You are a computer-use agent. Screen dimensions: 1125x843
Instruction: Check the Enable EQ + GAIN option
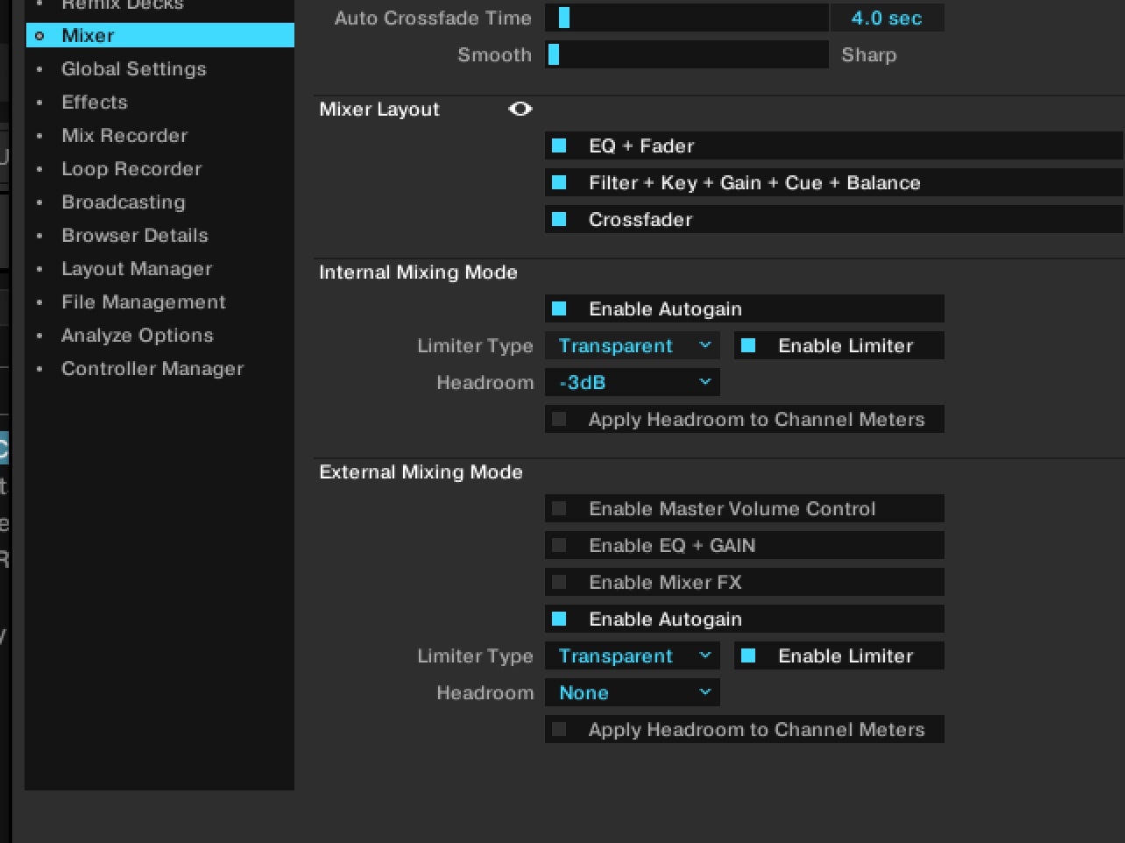click(x=560, y=546)
